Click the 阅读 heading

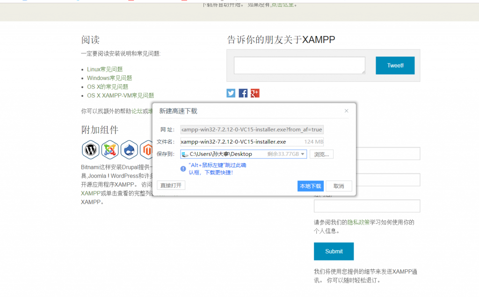[x=90, y=40]
